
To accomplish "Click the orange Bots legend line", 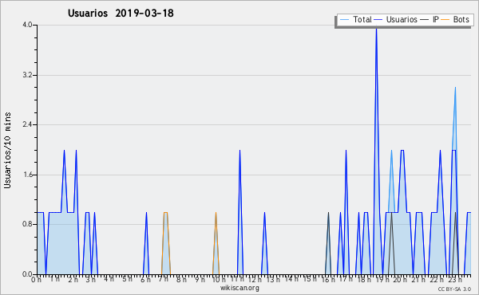I will point(445,20).
